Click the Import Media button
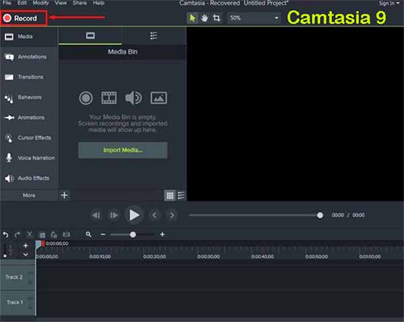The height and width of the screenshot is (322, 404). [x=122, y=150]
